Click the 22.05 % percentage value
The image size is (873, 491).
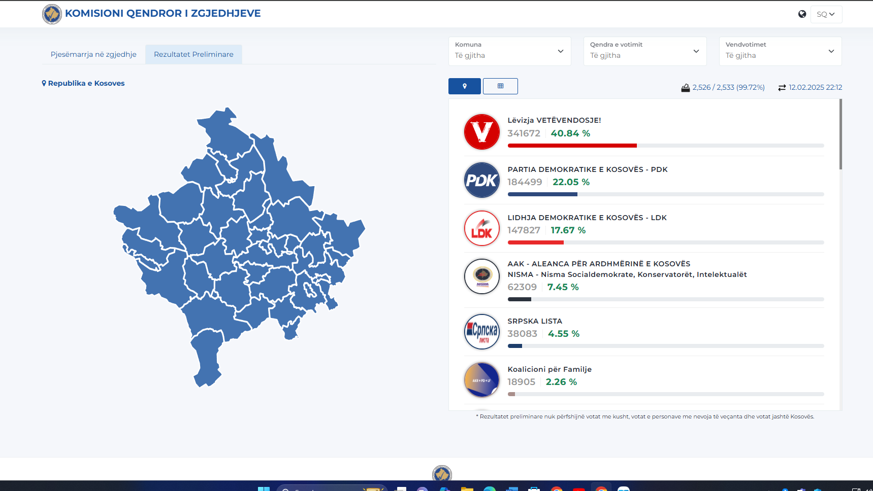[x=571, y=182]
